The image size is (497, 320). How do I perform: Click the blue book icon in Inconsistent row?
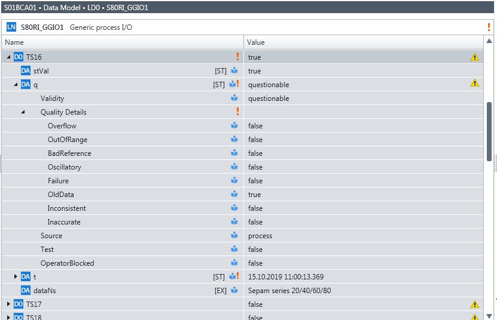(234, 208)
